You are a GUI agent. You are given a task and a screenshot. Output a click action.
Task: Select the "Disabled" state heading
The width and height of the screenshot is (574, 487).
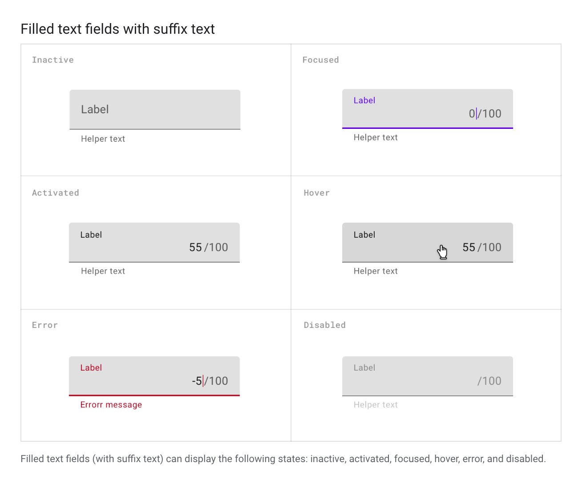325,325
